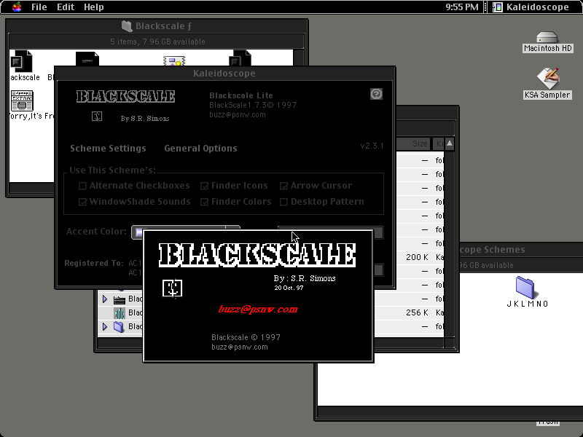The height and width of the screenshot is (437, 583).
Task: Click the '200 K' size value
Action: pyautogui.click(x=417, y=257)
